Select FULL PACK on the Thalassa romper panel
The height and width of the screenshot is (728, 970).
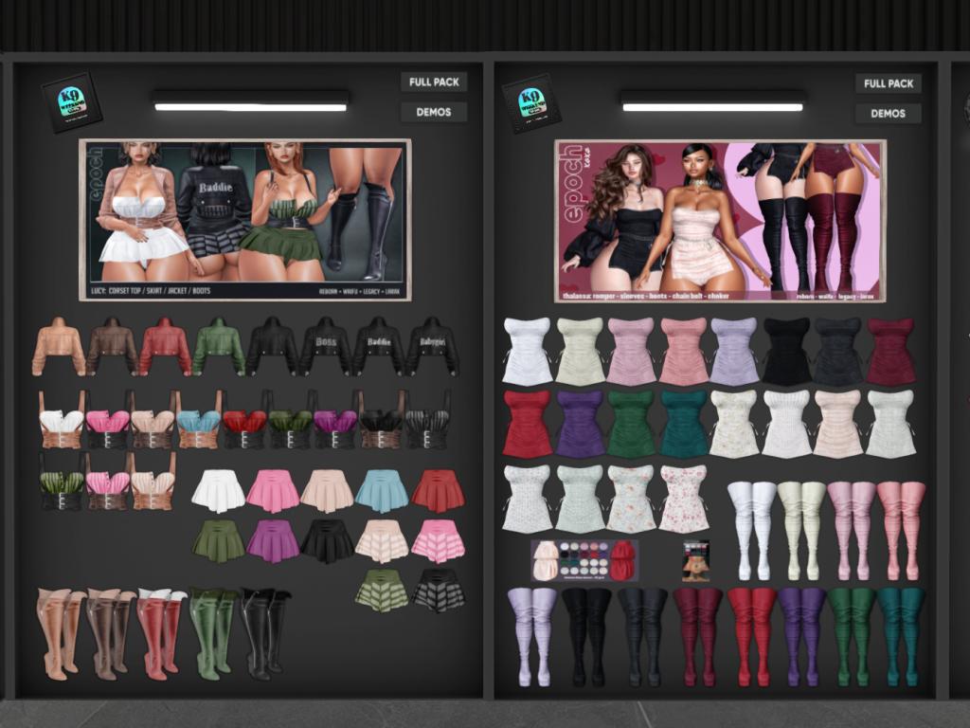point(888,83)
